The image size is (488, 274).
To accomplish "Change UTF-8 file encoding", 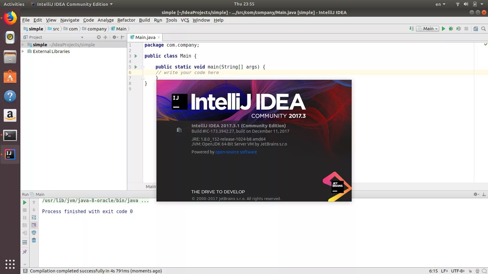I will 458,271.
